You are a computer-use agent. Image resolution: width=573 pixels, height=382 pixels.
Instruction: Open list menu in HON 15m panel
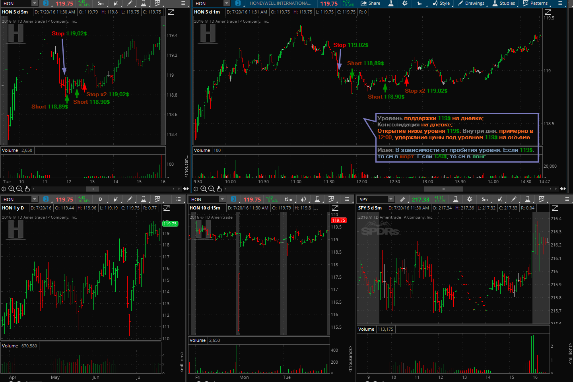(347, 199)
